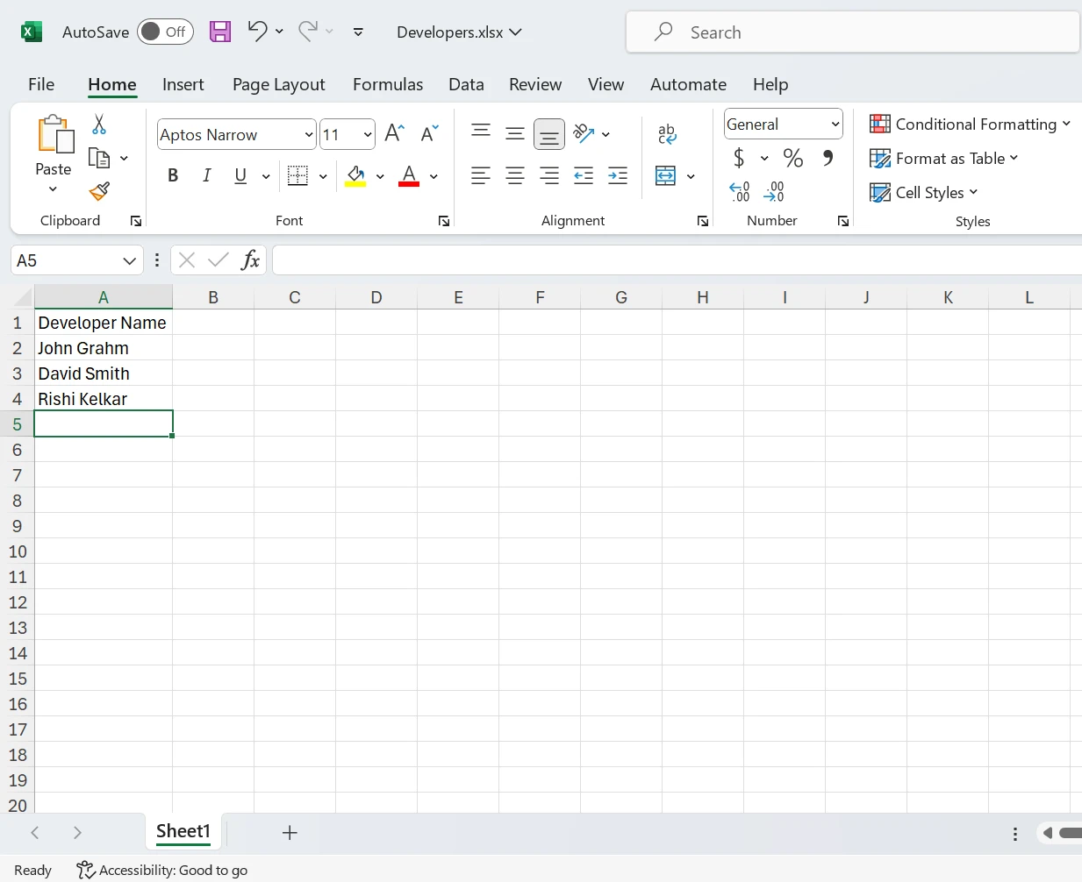Open the Insert ribbon tab
Image resolution: width=1082 pixels, height=882 pixels.
click(x=183, y=84)
